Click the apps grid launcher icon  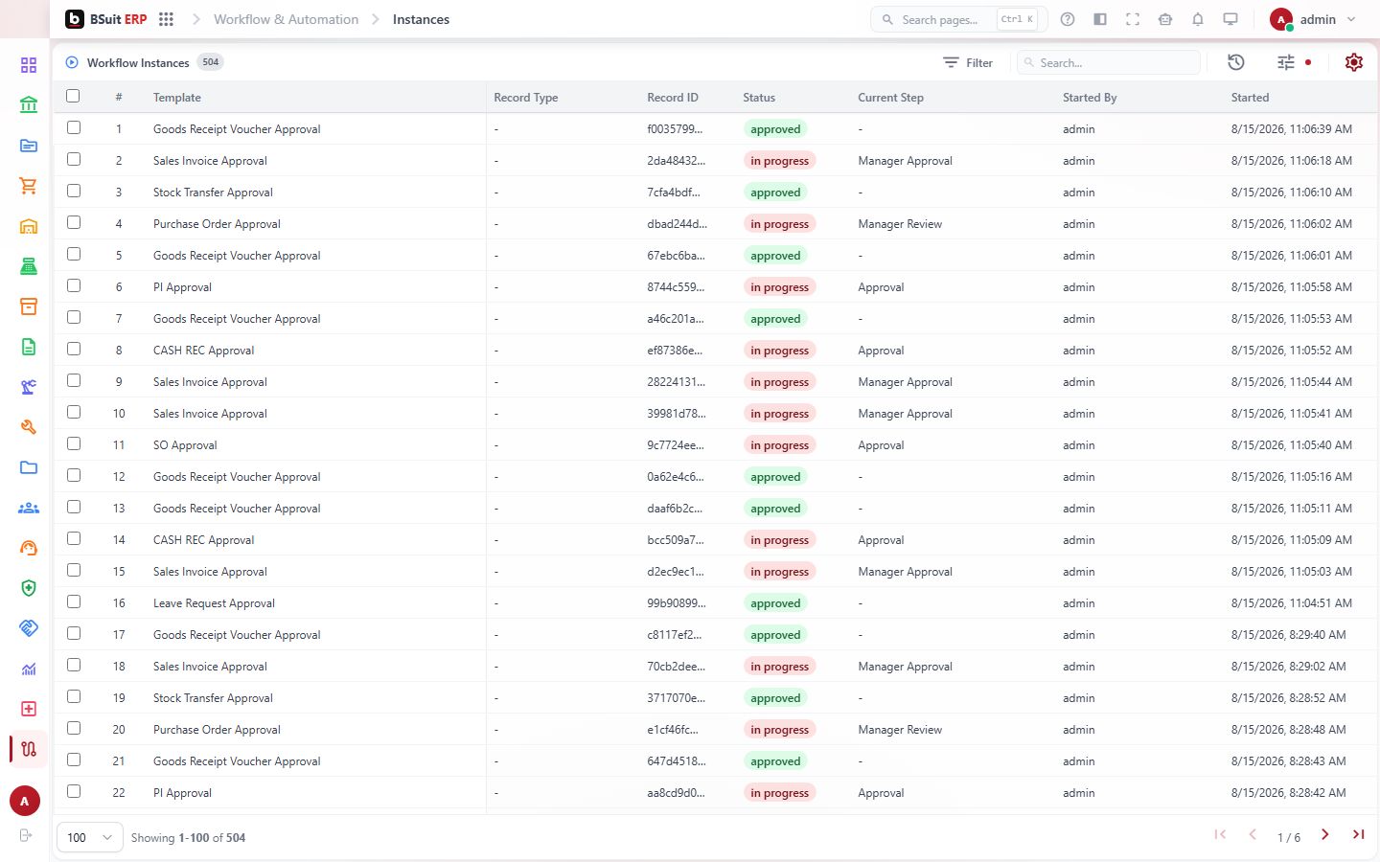[166, 19]
